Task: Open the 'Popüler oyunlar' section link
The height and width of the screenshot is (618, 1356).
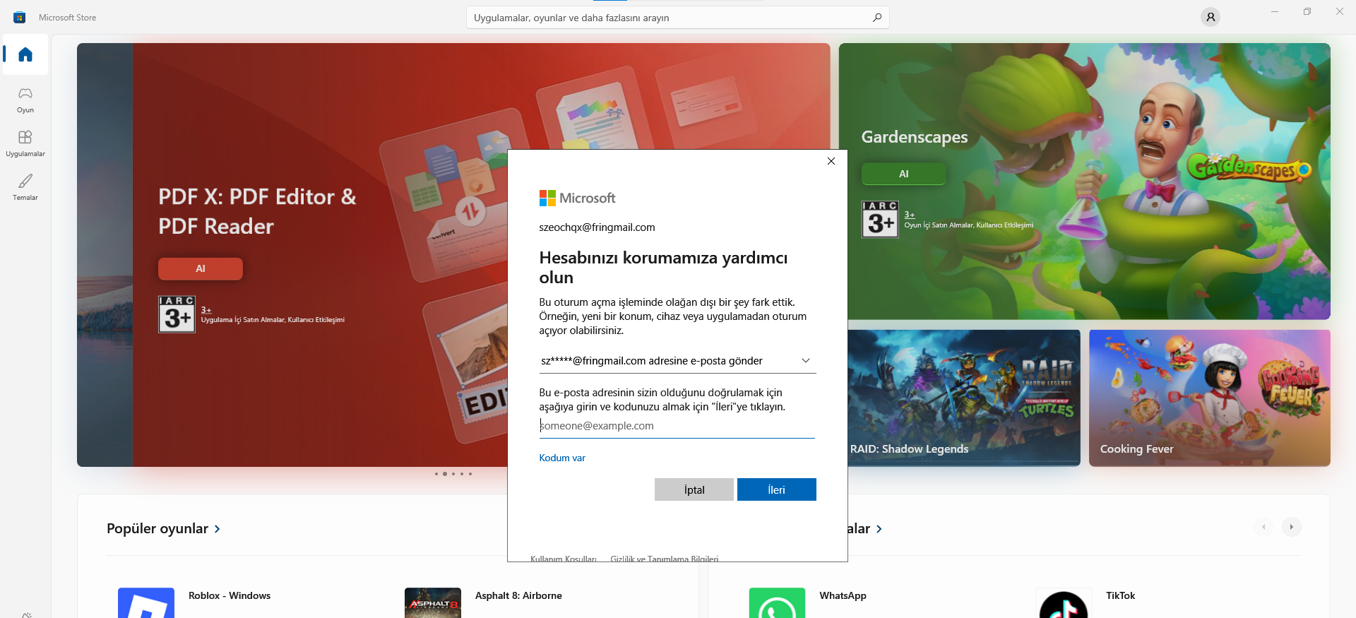Action: point(163,528)
